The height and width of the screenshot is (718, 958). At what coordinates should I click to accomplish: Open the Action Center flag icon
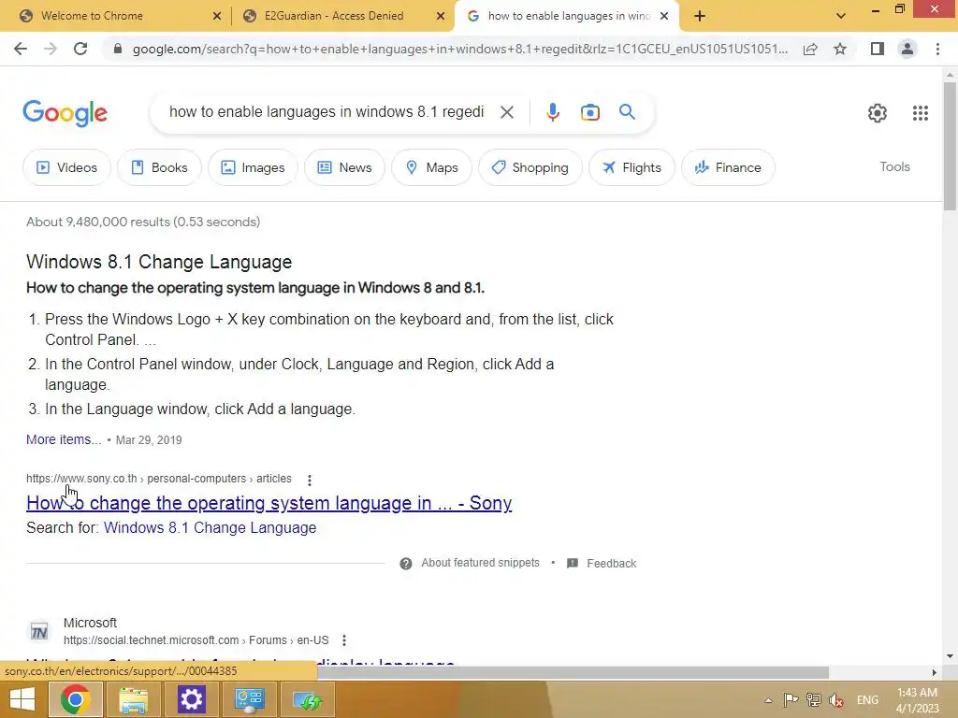(x=791, y=699)
